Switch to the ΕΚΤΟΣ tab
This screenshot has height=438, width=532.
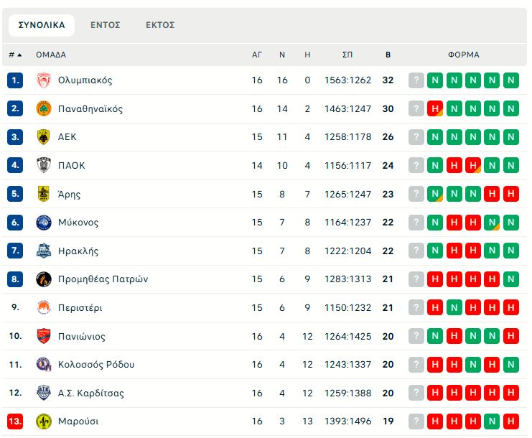click(160, 25)
